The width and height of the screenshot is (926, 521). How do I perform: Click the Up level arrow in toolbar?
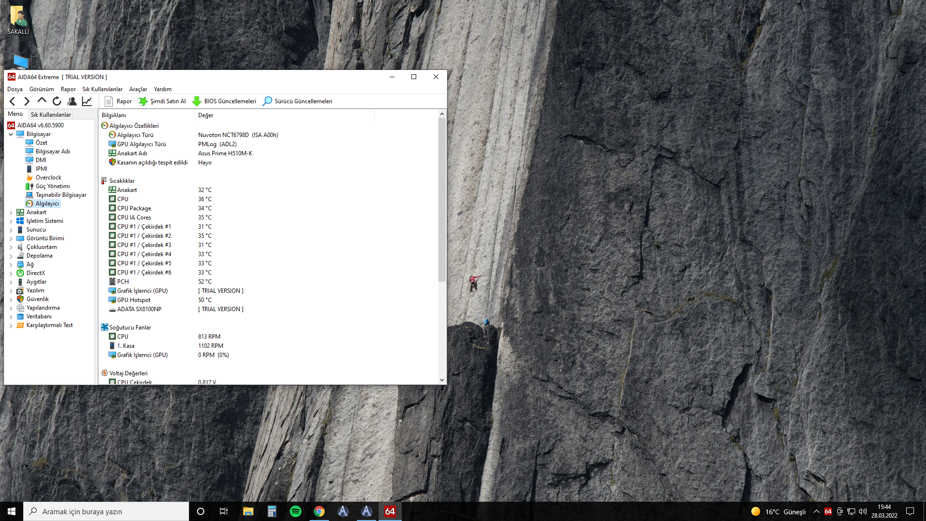[x=42, y=101]
